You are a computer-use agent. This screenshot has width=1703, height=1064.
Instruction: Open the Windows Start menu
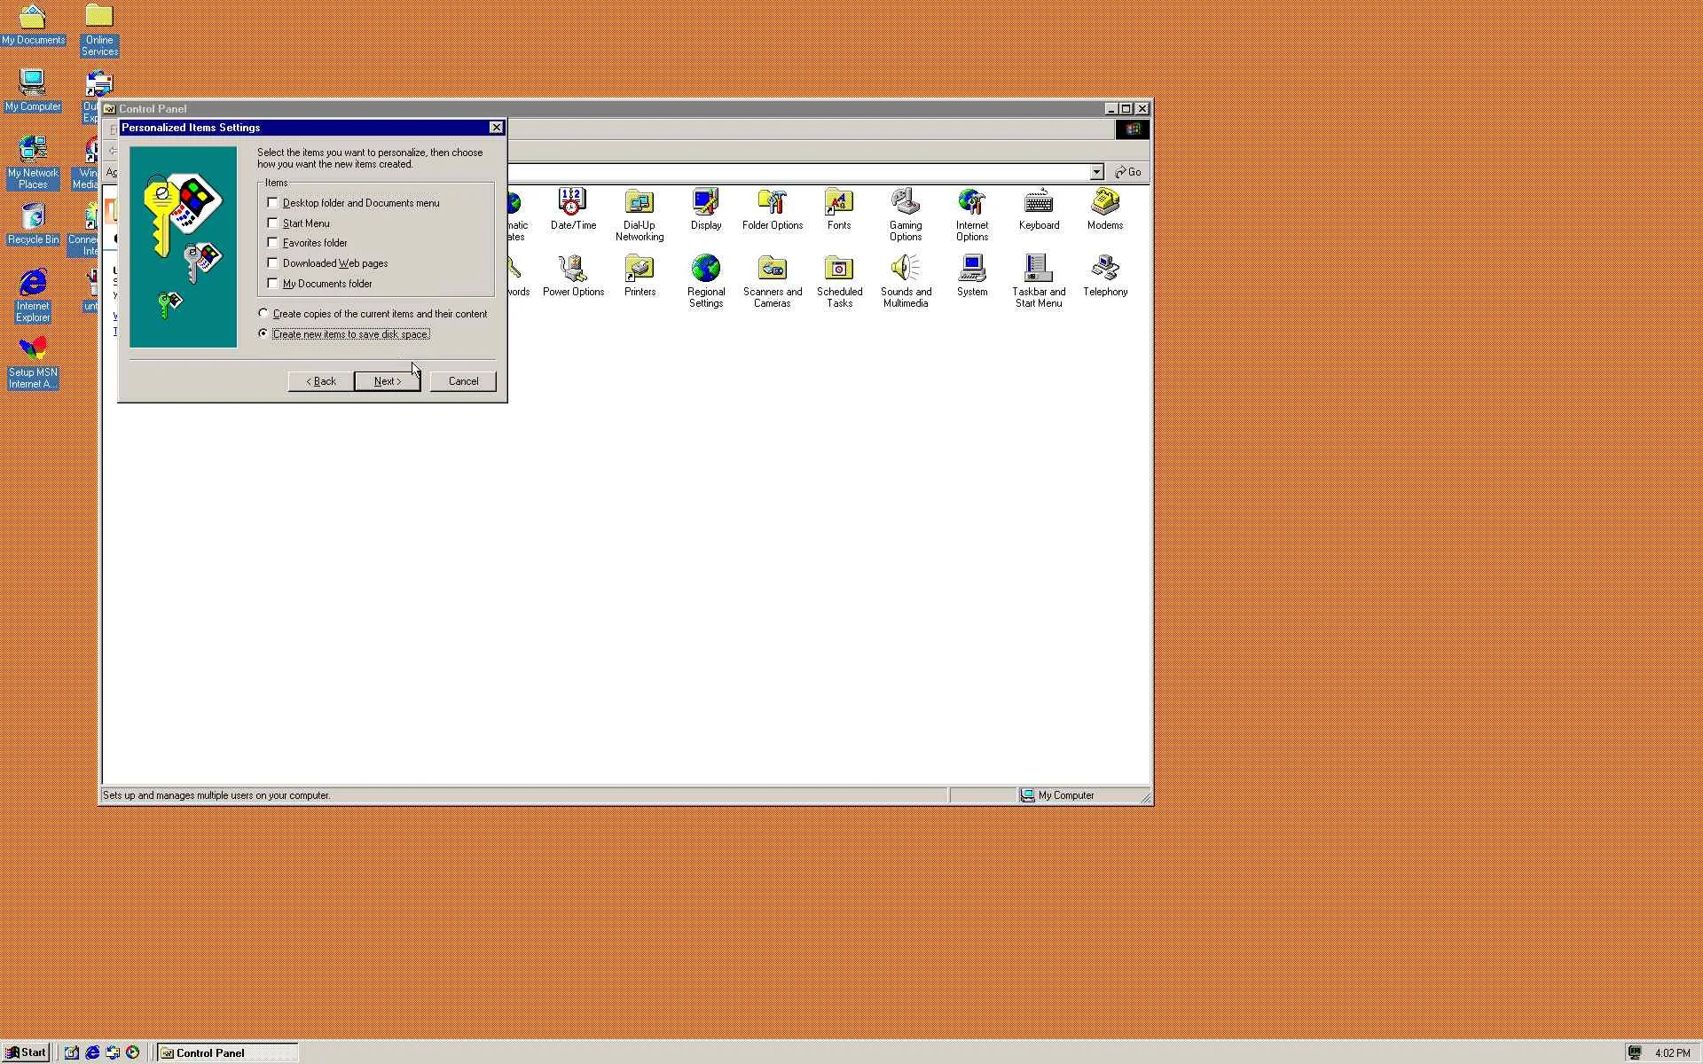(x=26, y=1052)
